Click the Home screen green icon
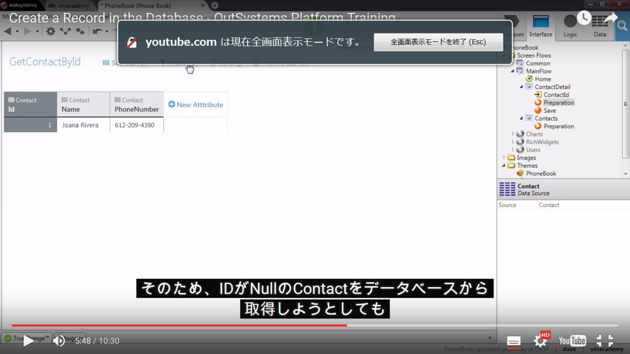This screenshot has height=354, width=630. point(529,79)
